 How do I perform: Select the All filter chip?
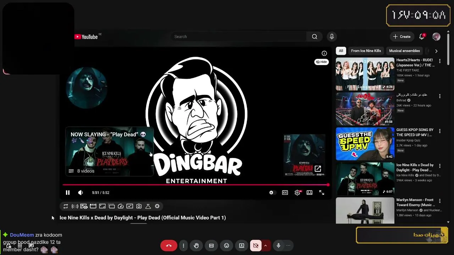coord(341,51)
